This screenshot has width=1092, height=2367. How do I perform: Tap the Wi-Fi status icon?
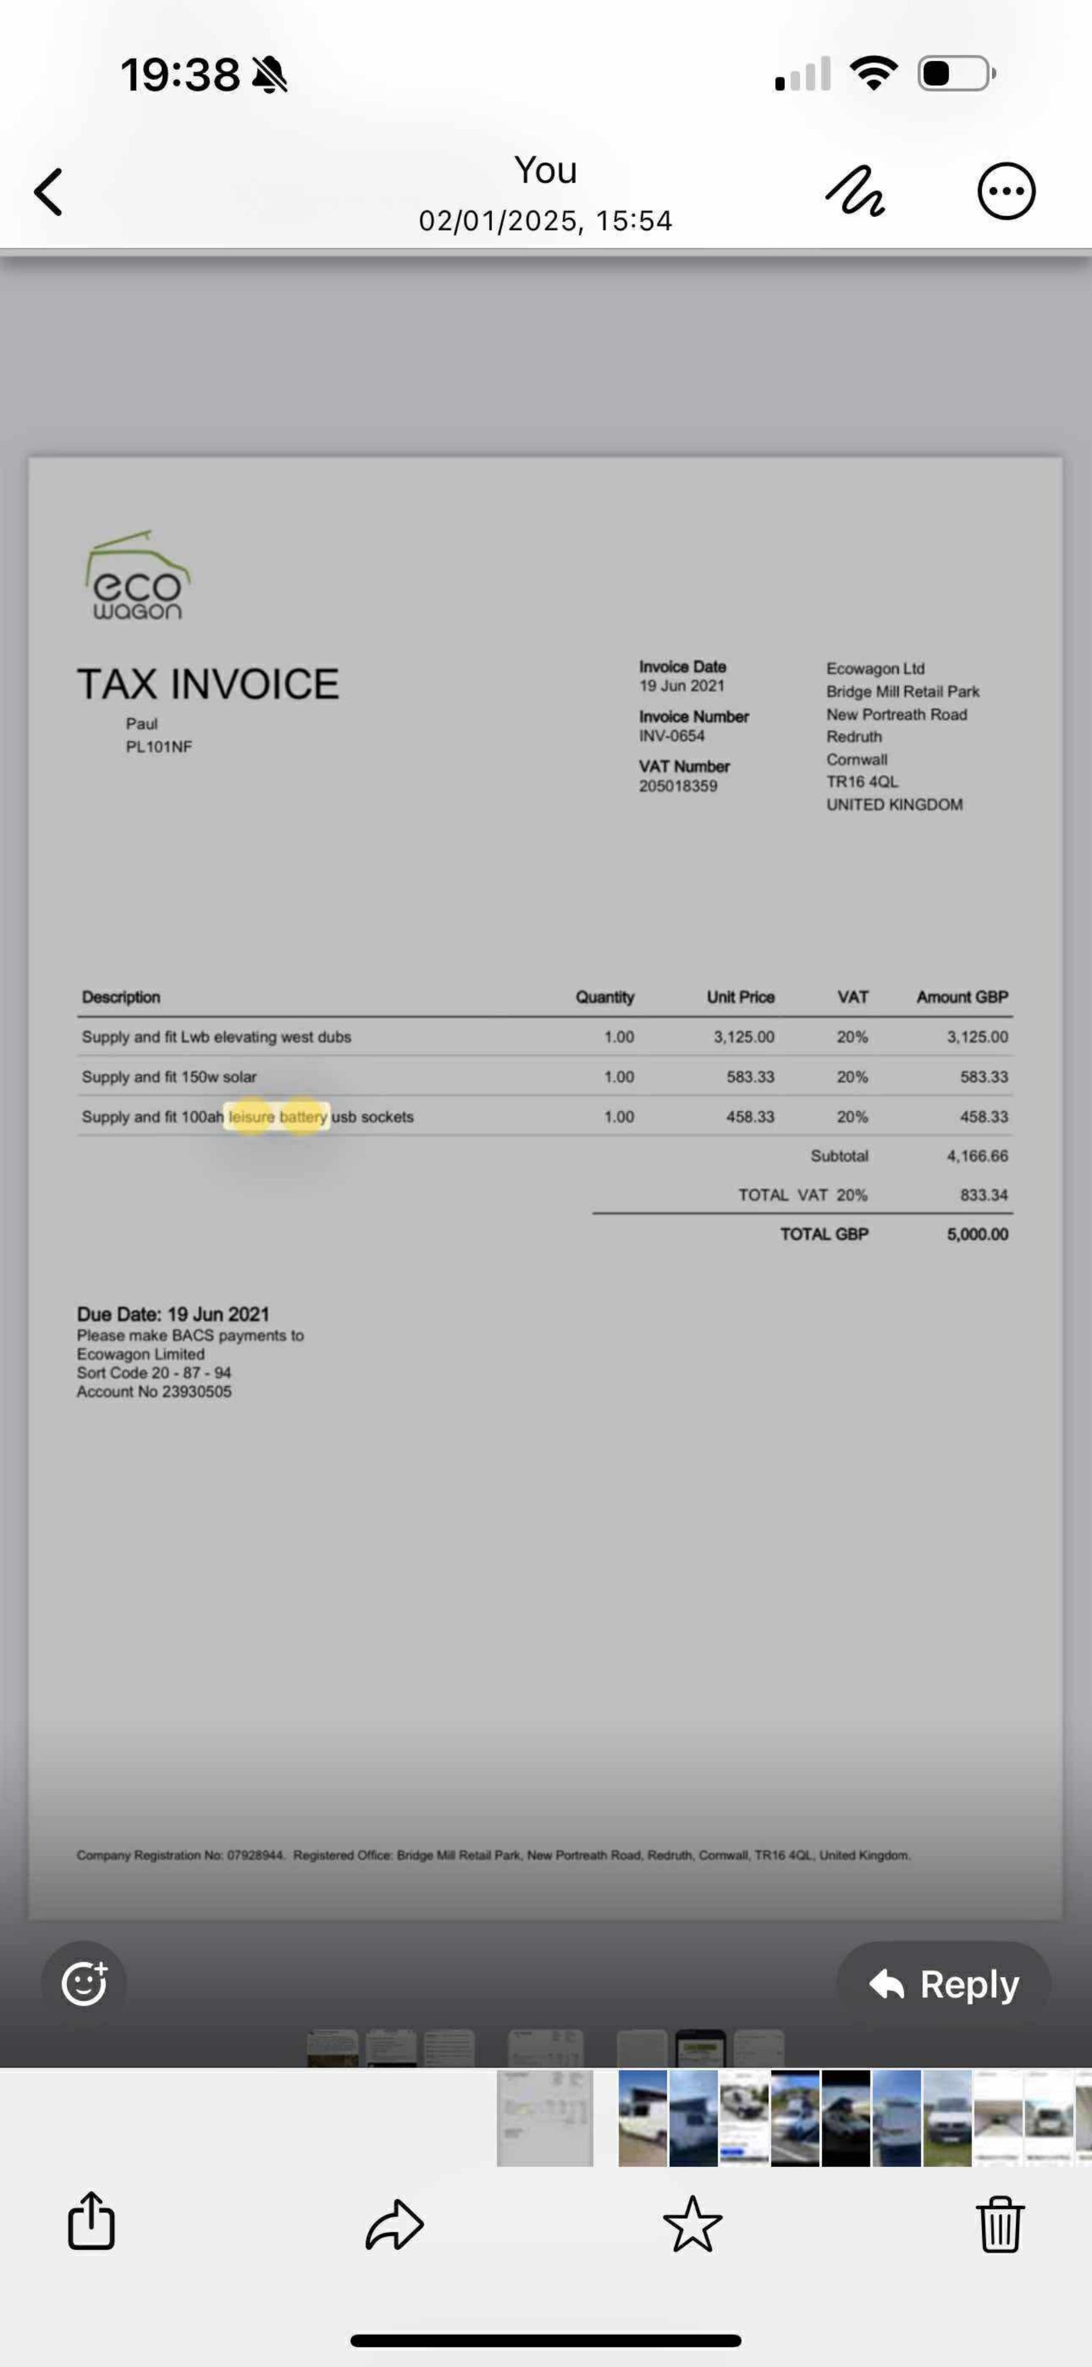pos(873,74)
